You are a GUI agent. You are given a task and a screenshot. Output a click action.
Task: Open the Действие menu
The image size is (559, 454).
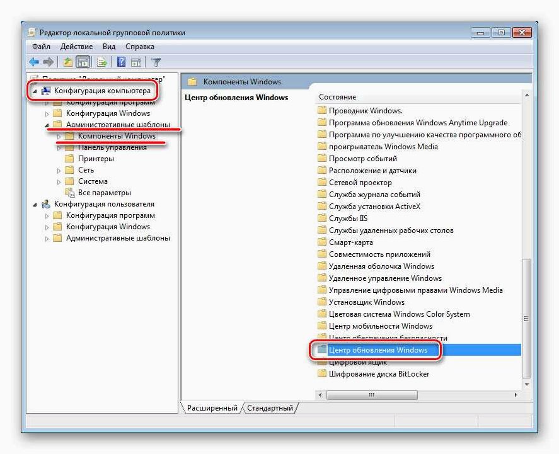(76, 47)
